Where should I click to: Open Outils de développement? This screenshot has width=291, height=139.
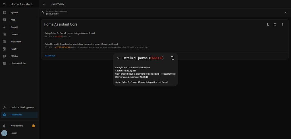[22, 108]
